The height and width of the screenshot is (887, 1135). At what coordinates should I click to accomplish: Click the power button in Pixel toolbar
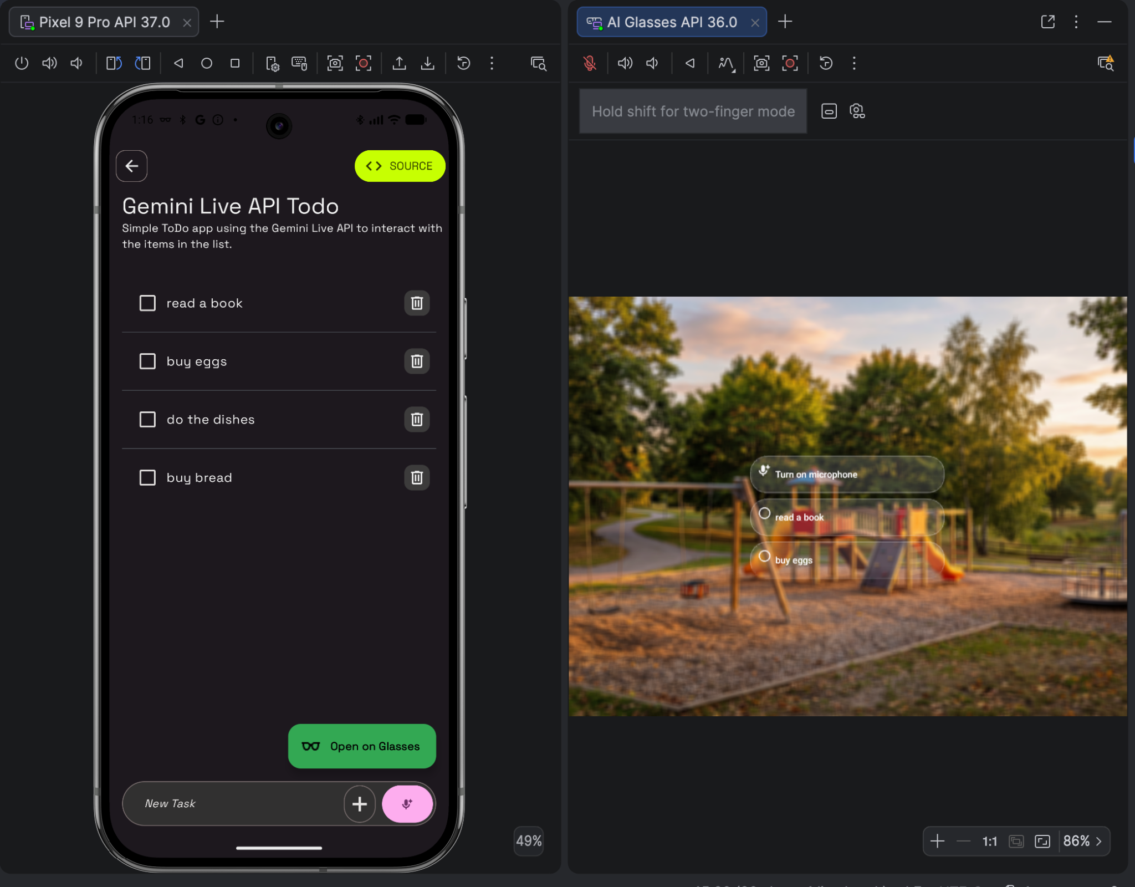pos(22,63)
